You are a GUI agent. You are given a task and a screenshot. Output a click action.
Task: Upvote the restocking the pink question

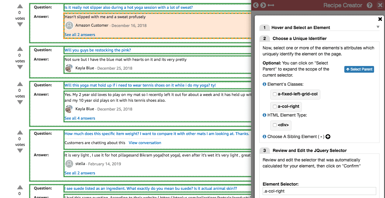tap(20, 49)
